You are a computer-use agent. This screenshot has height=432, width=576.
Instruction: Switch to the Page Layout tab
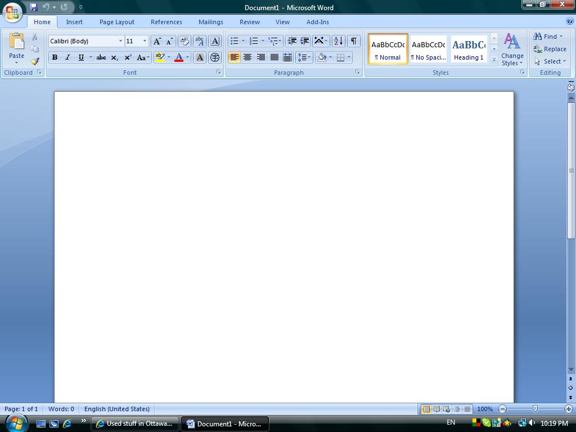pyautogui.click(x=116, y=22)
